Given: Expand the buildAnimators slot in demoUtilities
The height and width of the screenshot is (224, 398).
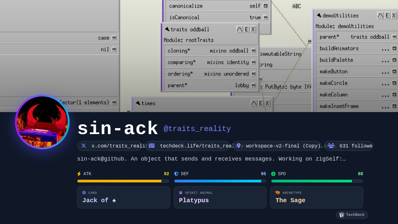Looking at the screenshot, I should [394, 48].
